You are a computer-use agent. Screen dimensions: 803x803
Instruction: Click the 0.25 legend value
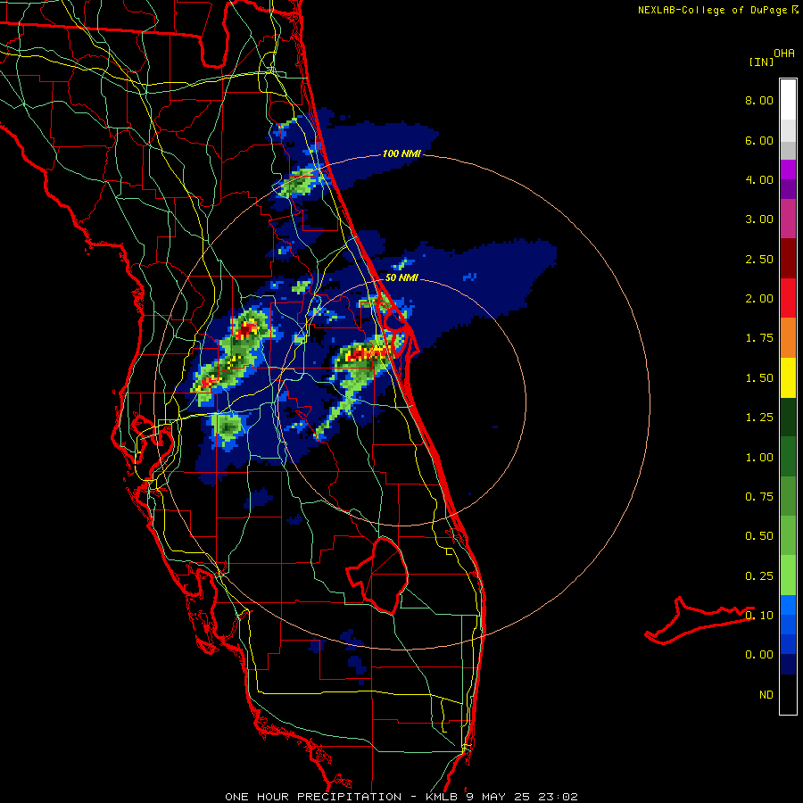pos(759,576)
